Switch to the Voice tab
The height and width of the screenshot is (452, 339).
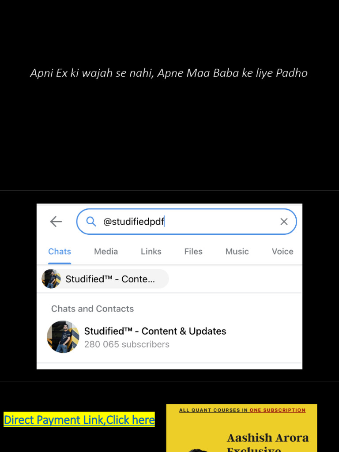[282, 251]
